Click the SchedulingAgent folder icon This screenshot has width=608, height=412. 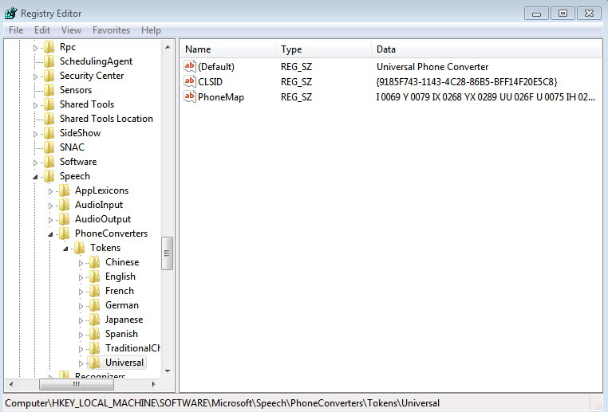[x=49, y=61]
